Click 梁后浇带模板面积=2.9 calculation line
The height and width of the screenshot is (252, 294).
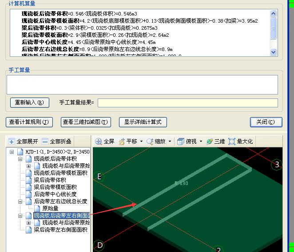(95, 35)
